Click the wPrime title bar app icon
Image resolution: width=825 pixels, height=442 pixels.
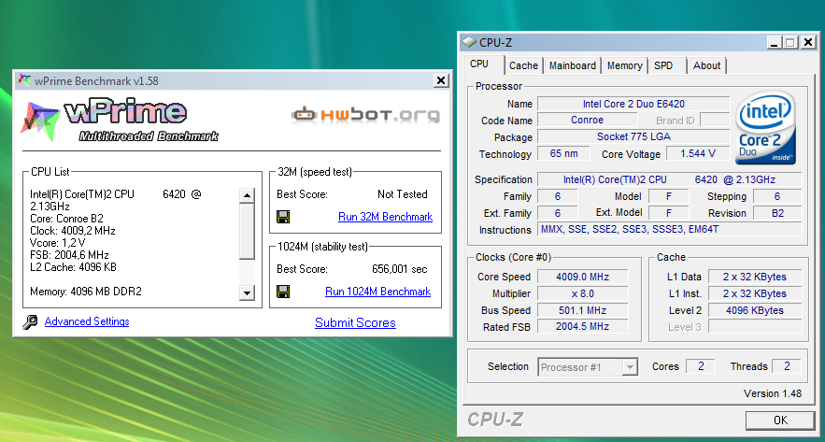click(x=23, y=80)
